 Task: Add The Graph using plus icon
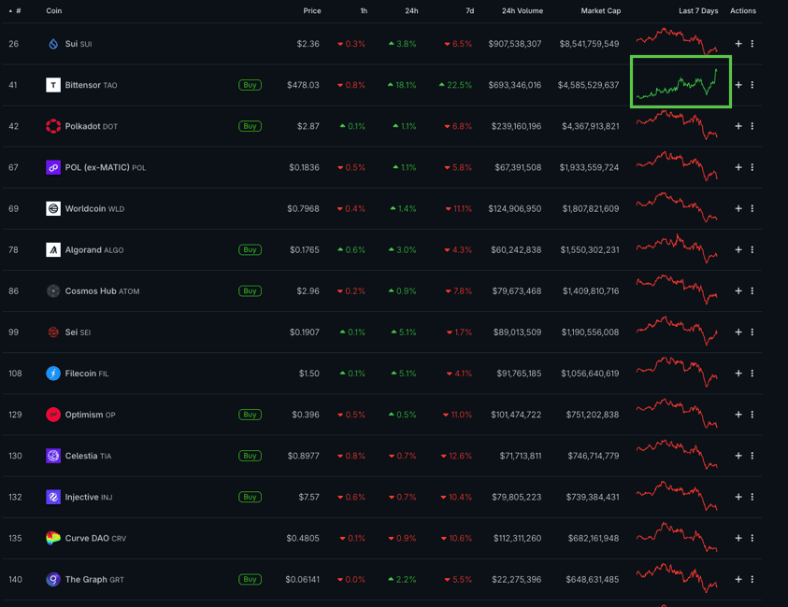(x=738, y=579)
